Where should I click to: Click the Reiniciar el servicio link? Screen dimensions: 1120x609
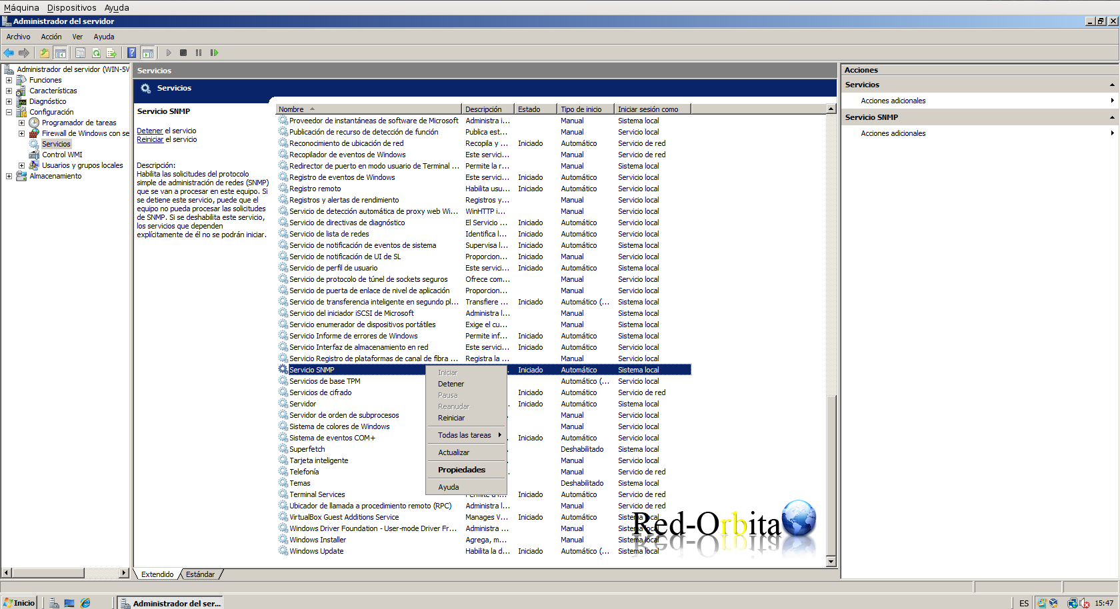click(150, 139)
